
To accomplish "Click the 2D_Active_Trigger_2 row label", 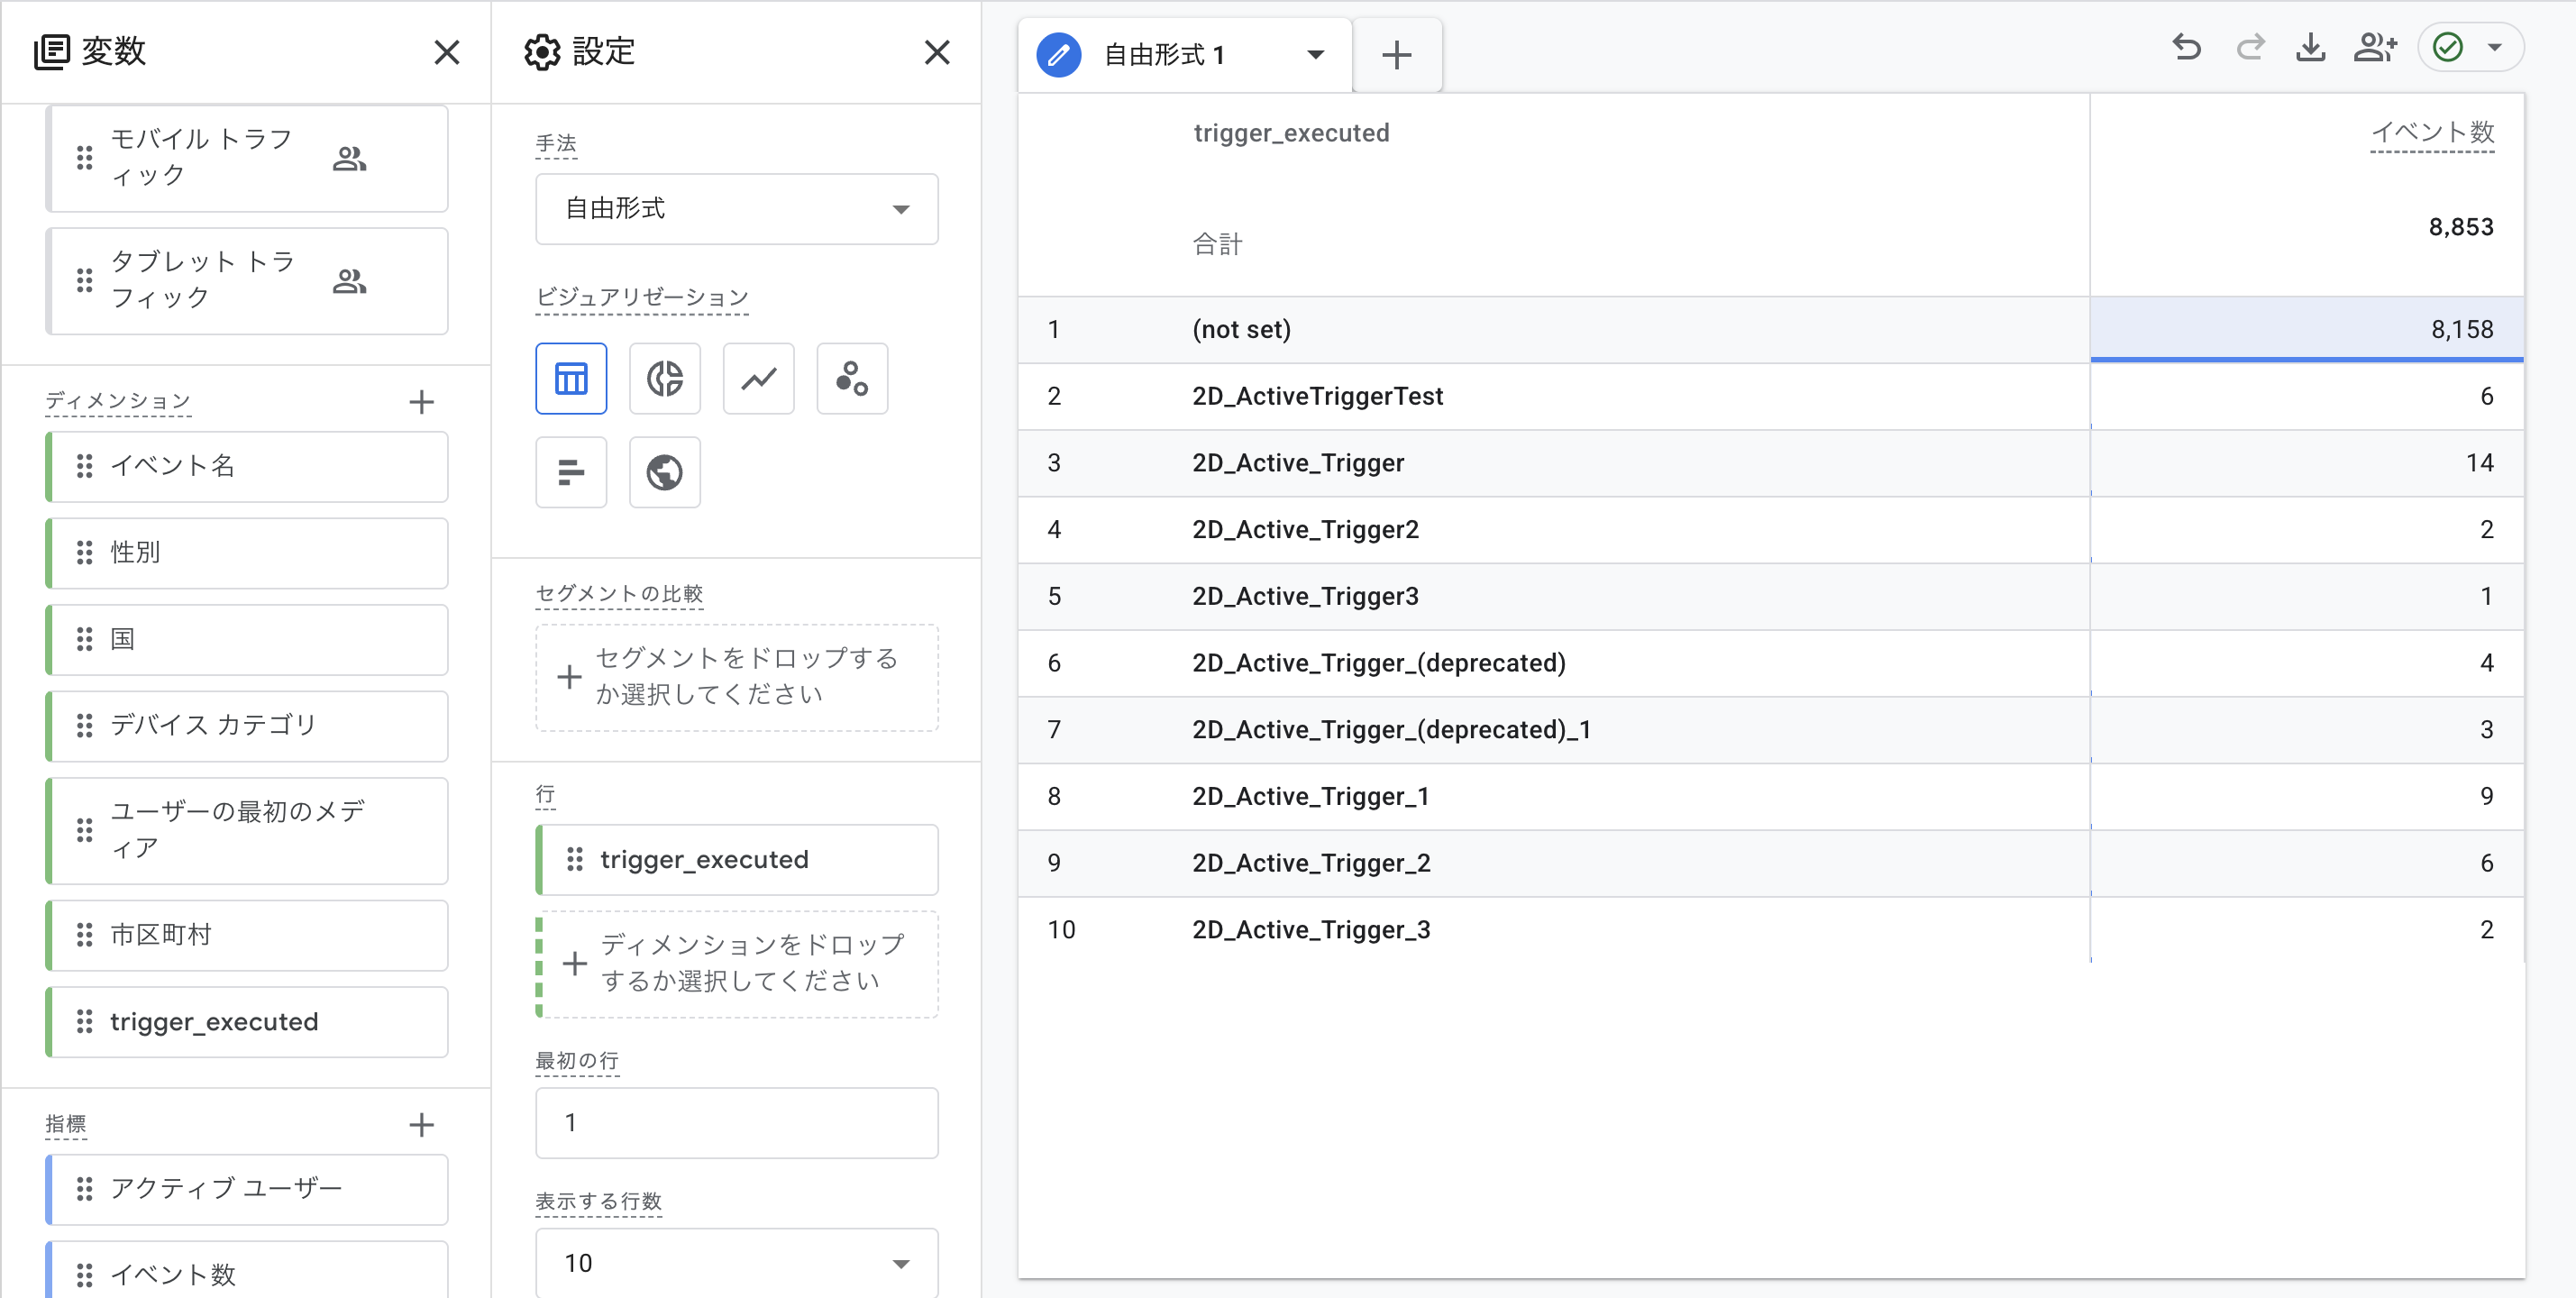I will (1311, 863).
